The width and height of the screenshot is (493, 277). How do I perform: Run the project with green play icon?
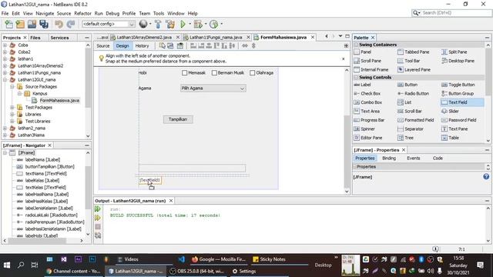click(x=183, y=24)
